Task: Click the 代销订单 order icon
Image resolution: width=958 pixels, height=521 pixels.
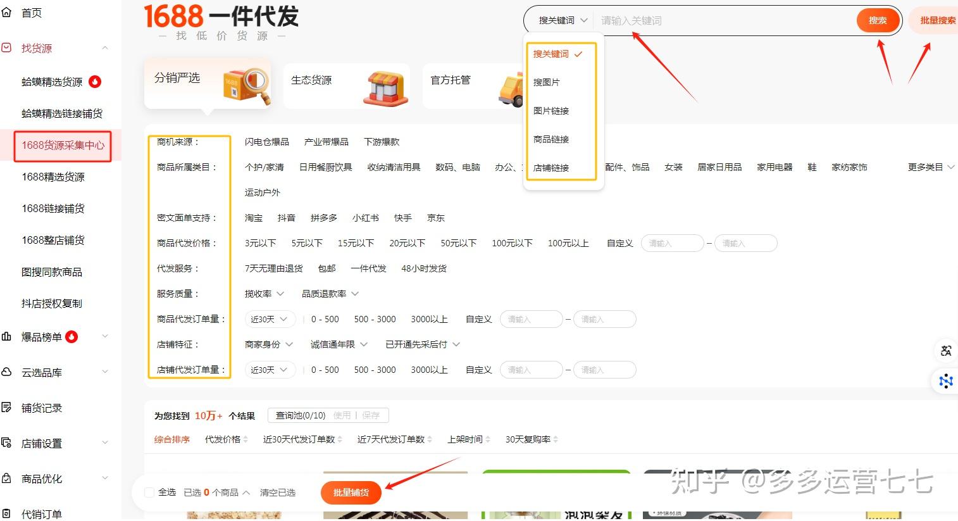Action: pos(6,514)
